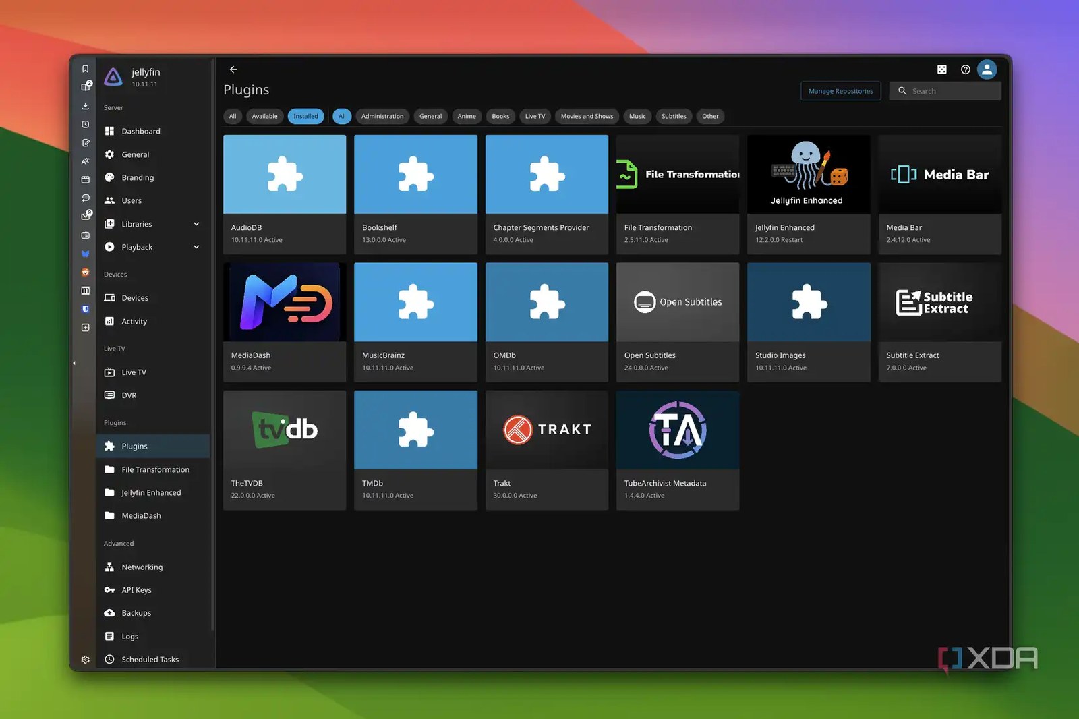Open the Bluesky butterfly sidebar panel
The height and width of the screenshot is (719, 1079).
[x=85, y=254]
